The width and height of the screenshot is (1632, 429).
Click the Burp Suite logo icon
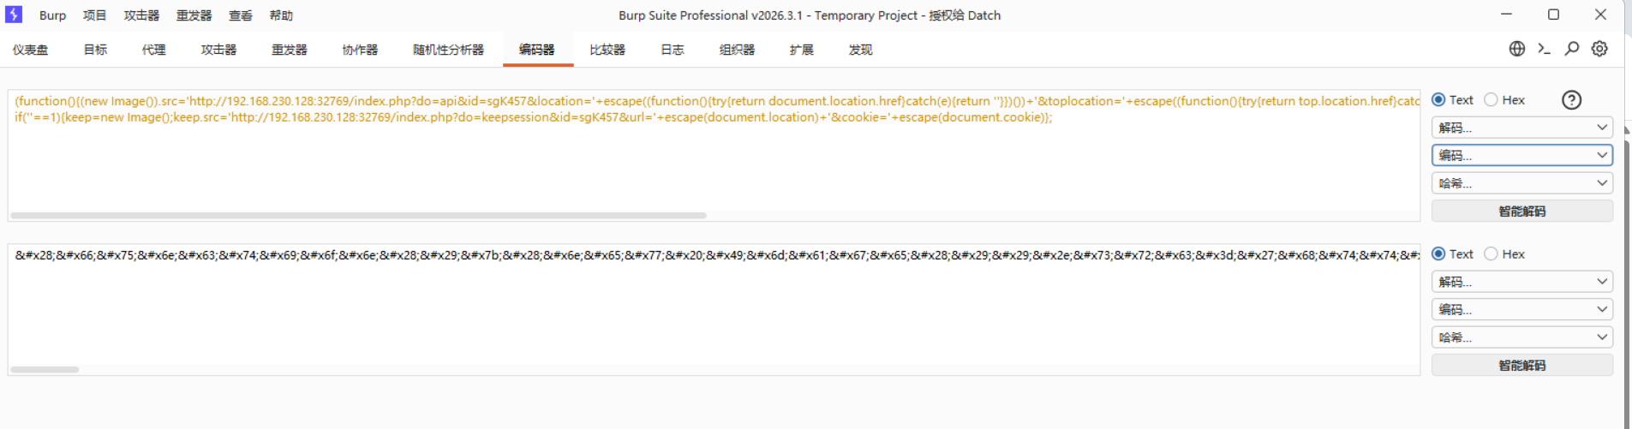tap(14, 15)
